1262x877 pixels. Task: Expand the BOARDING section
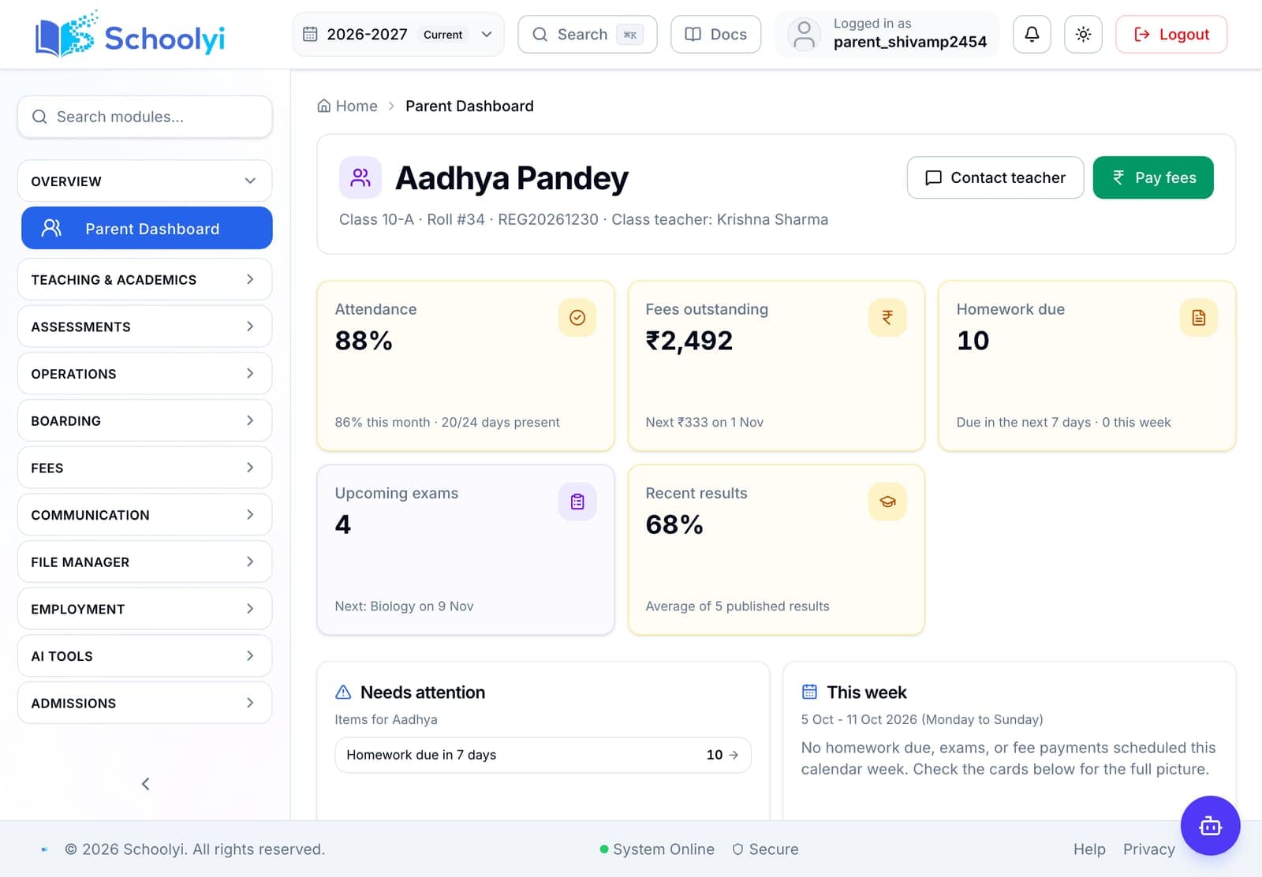(x=145, y=420)
